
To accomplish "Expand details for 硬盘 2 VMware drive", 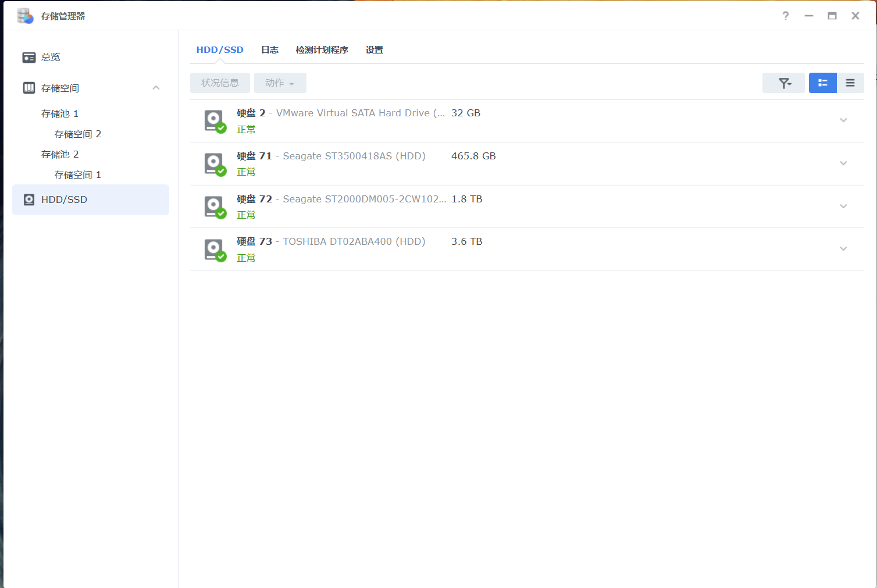I will [x=843, y=120].
